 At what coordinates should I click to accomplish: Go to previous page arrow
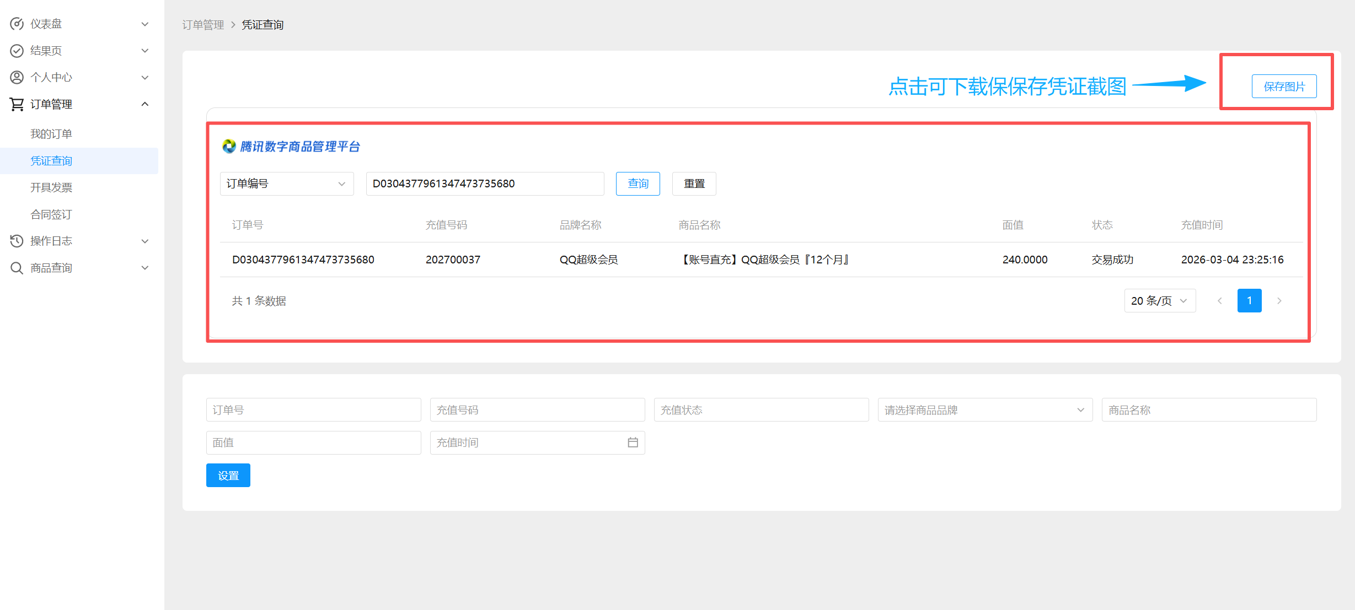click(1220, 301)
